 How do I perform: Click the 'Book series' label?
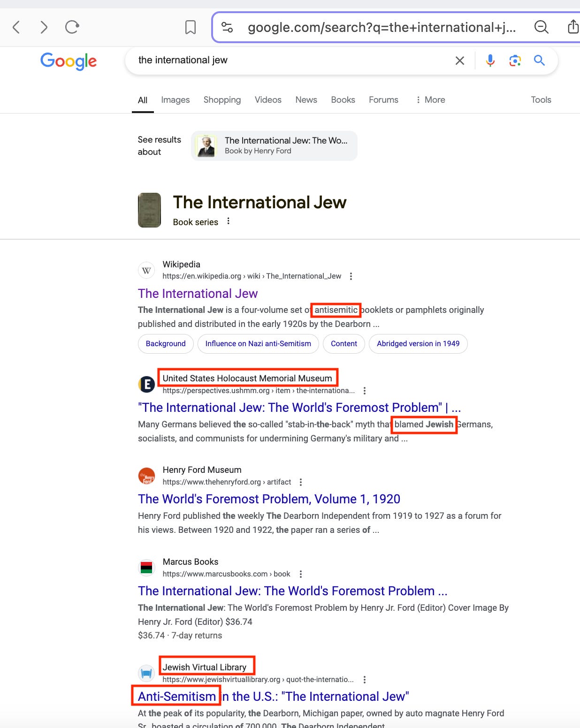pyautogui.click(x=195, y=222)
